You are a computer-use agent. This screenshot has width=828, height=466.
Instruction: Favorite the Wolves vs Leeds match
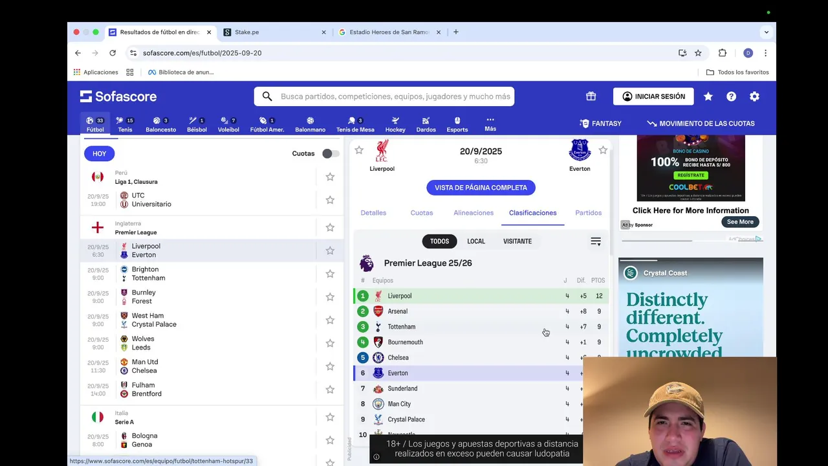coord(330,344)
